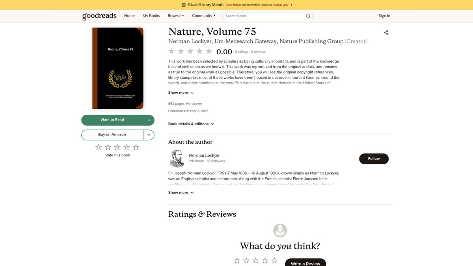
Task: Expand book description with Show more
Action: tap(181, 93)
